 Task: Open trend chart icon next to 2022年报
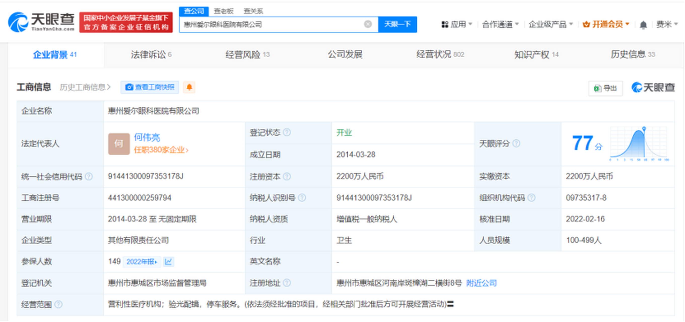168,262
